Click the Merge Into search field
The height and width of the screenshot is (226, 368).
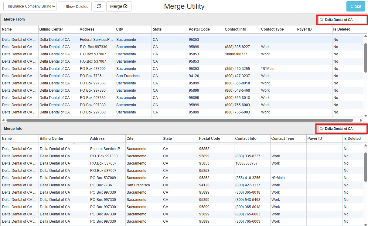[x=342, y=129]
